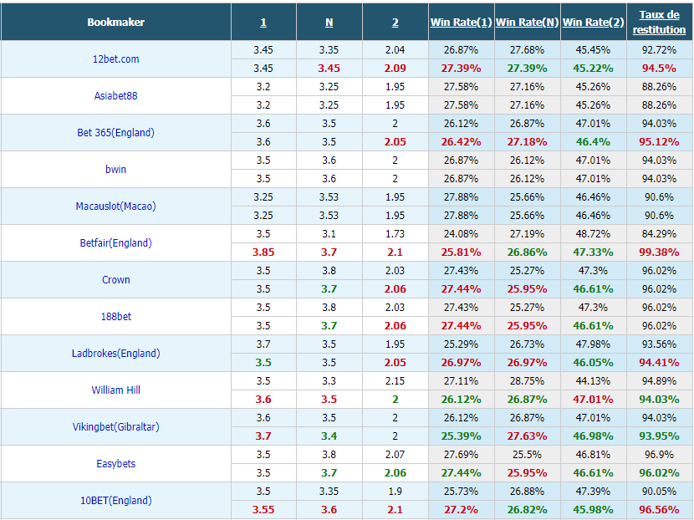Open the William Hill bookmaker link

116,390
